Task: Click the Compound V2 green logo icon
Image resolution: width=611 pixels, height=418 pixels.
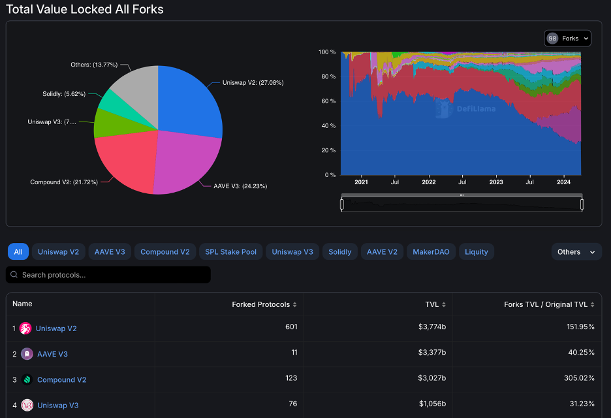Action: coord(27,379)
